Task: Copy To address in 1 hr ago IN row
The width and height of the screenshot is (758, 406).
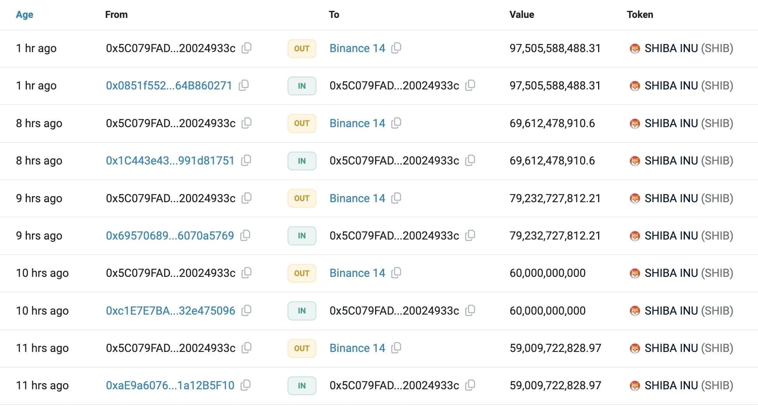Action: (470, 86)
